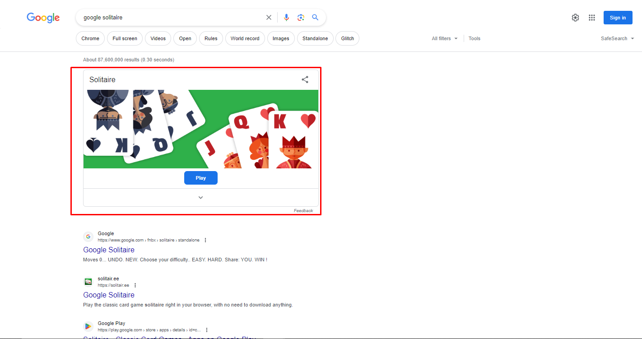Click the Google Play site favicon
The image size is (642, 339).
(x=88, y=326)
